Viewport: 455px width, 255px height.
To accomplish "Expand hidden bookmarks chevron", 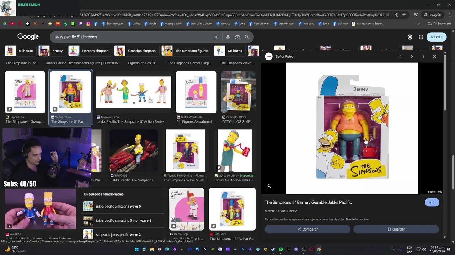I will coord(418,24).
